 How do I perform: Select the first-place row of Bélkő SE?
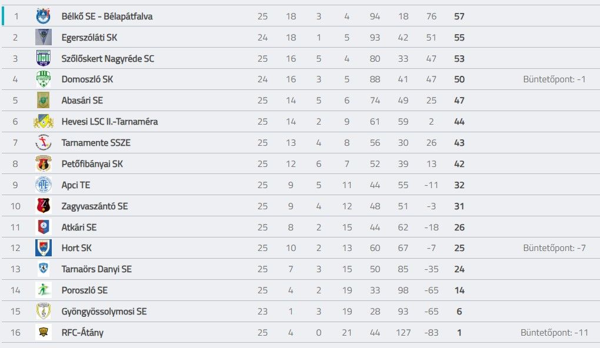pos(301,16)
